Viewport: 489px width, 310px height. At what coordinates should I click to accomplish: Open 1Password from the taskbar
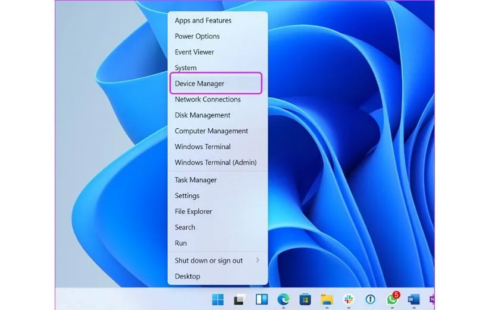pos(370,299)
